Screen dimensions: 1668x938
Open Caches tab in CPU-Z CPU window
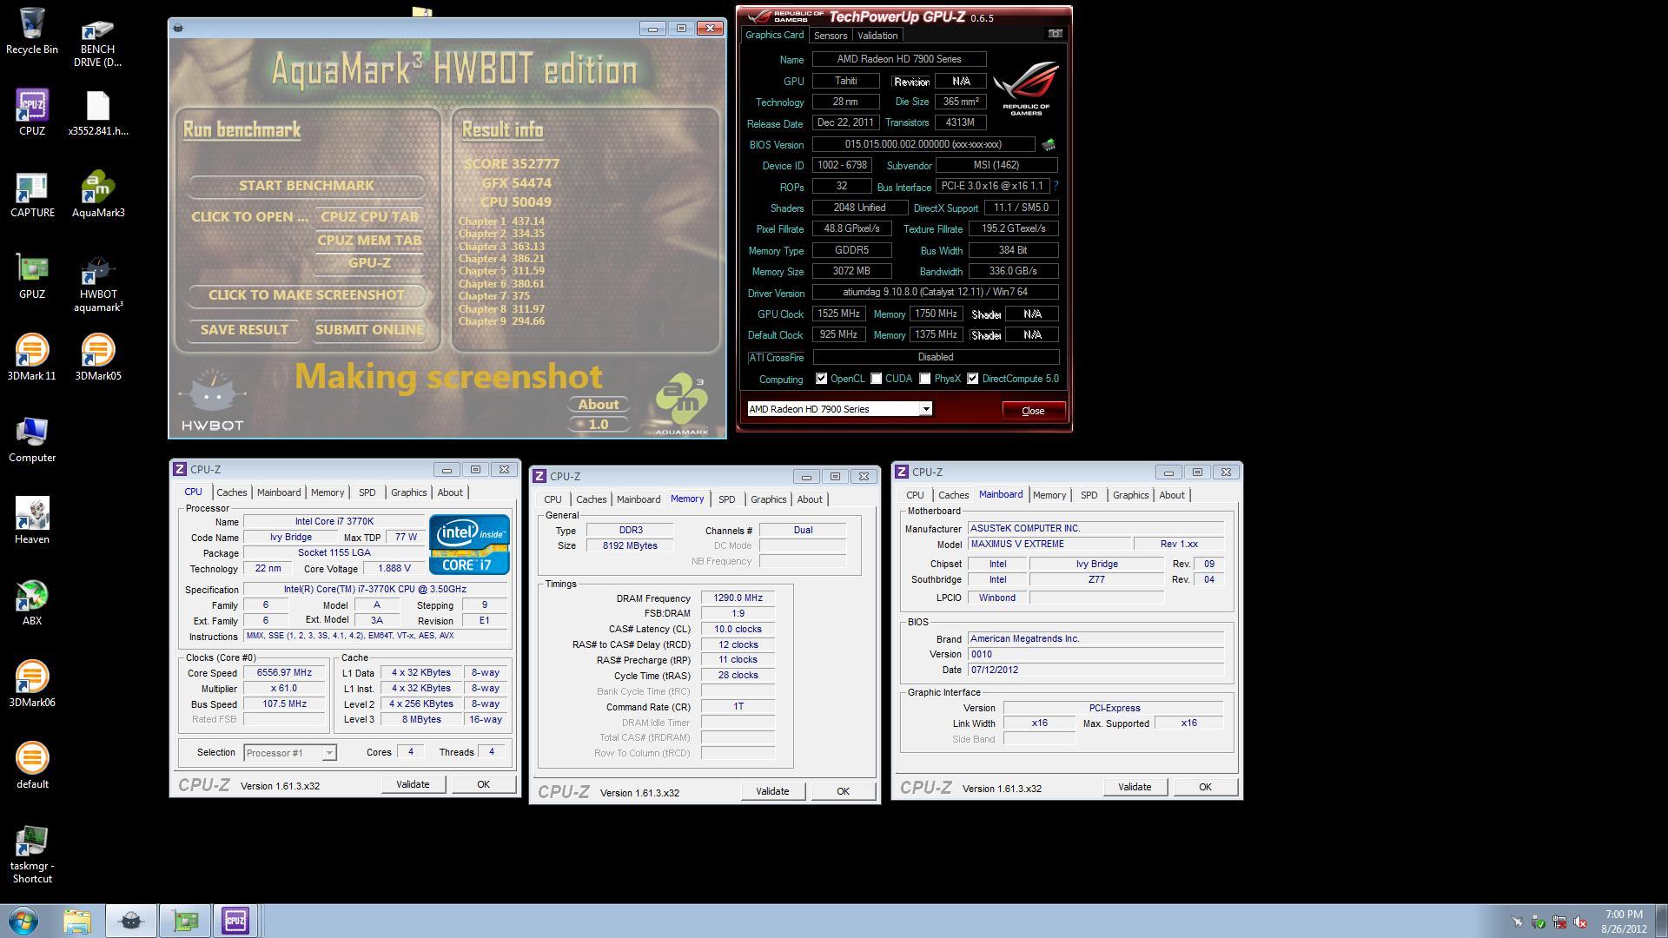pyautogui.click(x=231, y=492)
